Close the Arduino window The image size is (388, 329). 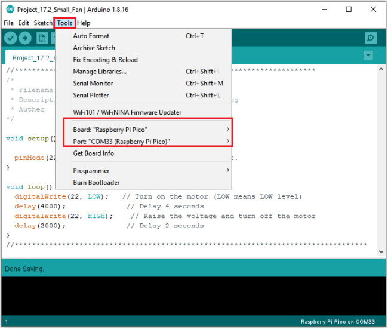tap(374, 10)
